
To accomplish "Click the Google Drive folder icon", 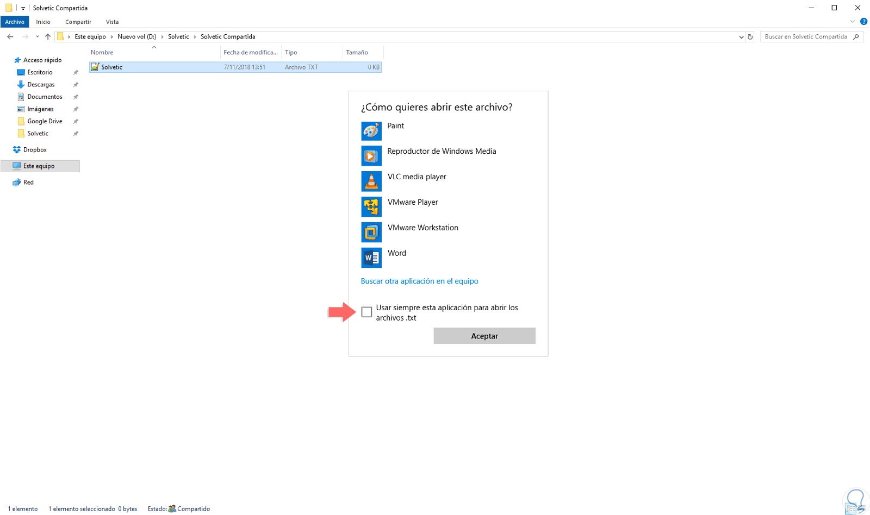I will click(x=21, y=121).
